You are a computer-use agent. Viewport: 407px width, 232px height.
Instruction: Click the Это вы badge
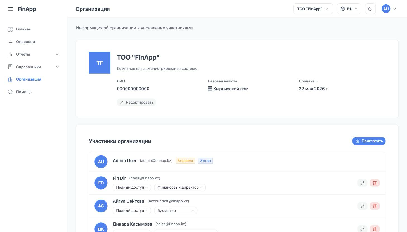(x=205, y=161)
